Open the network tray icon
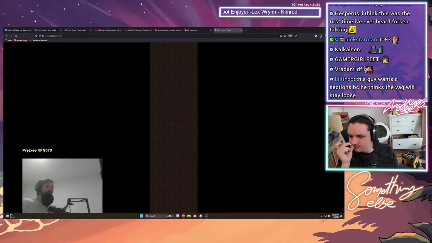 [325, 216]
